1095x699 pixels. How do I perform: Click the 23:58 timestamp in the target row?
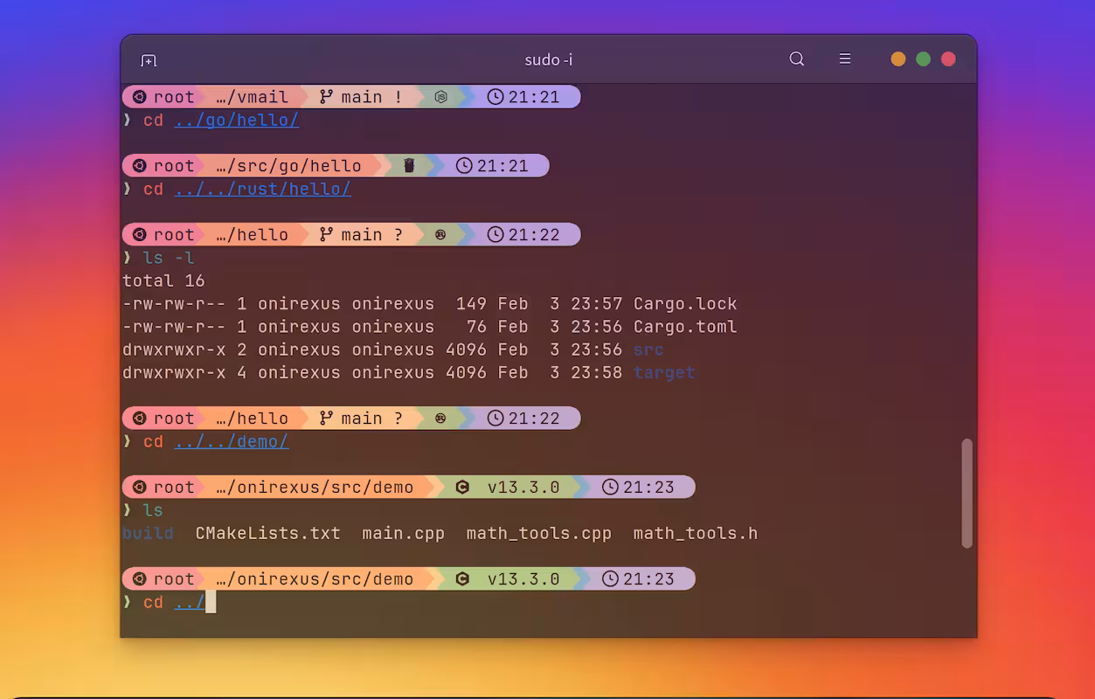click(597, 373)
